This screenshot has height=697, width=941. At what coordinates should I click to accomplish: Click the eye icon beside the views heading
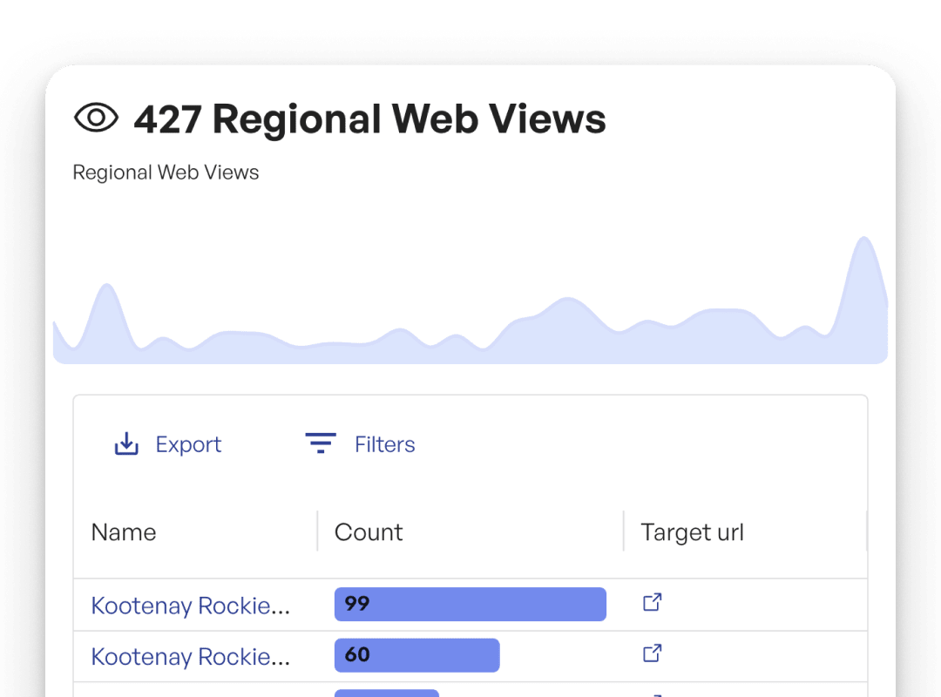click(x=96, y=118)
